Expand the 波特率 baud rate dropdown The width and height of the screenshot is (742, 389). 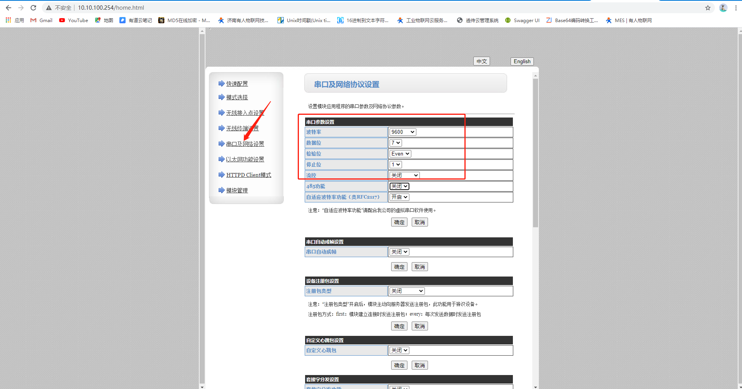coord(403,132)
